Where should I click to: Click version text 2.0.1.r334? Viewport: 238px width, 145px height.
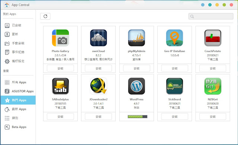point(60,55)
